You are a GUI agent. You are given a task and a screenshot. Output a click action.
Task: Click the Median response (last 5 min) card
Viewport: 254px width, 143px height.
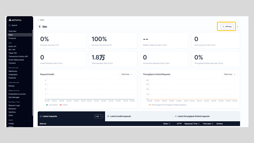point(164,41)
